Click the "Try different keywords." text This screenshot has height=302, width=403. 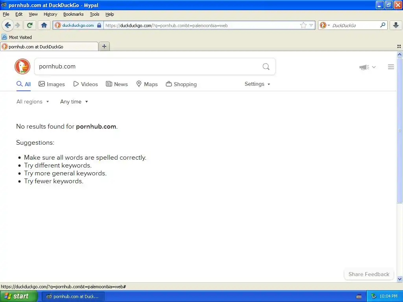(x=58, y=166)
